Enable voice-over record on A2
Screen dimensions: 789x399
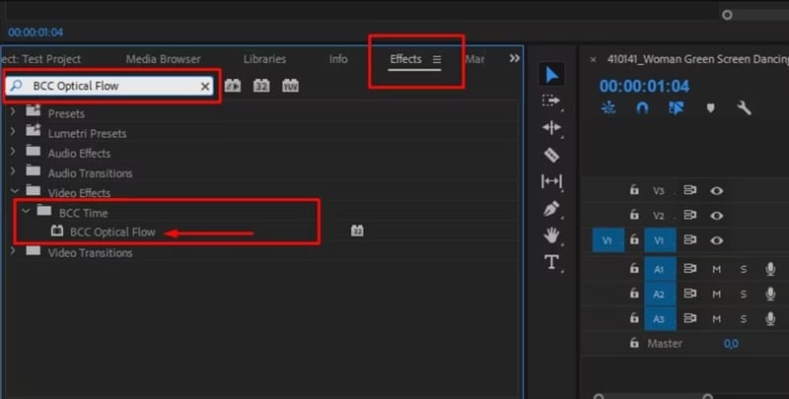pos(770,294)
